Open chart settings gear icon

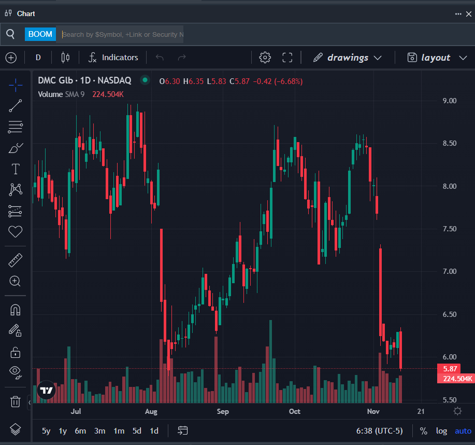coord(265,58)
